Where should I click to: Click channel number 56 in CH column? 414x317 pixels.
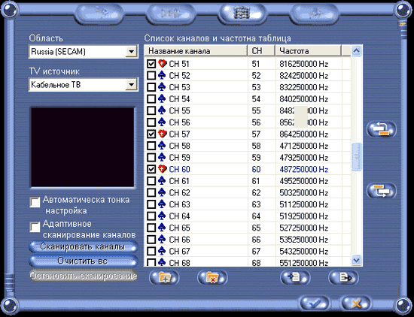(256, 122)
